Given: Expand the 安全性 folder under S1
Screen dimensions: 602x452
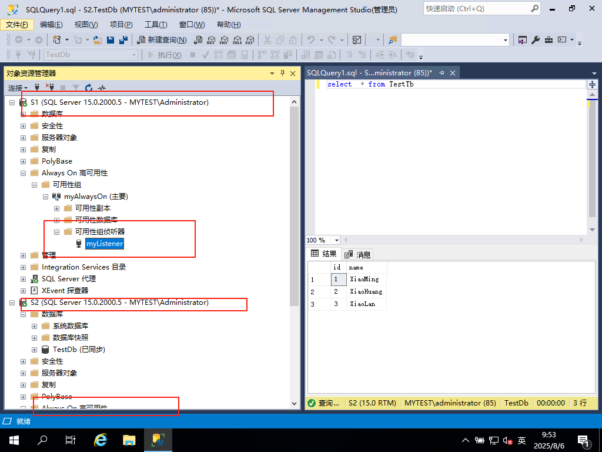Looking at the screenshot, I should coord(23,126).
